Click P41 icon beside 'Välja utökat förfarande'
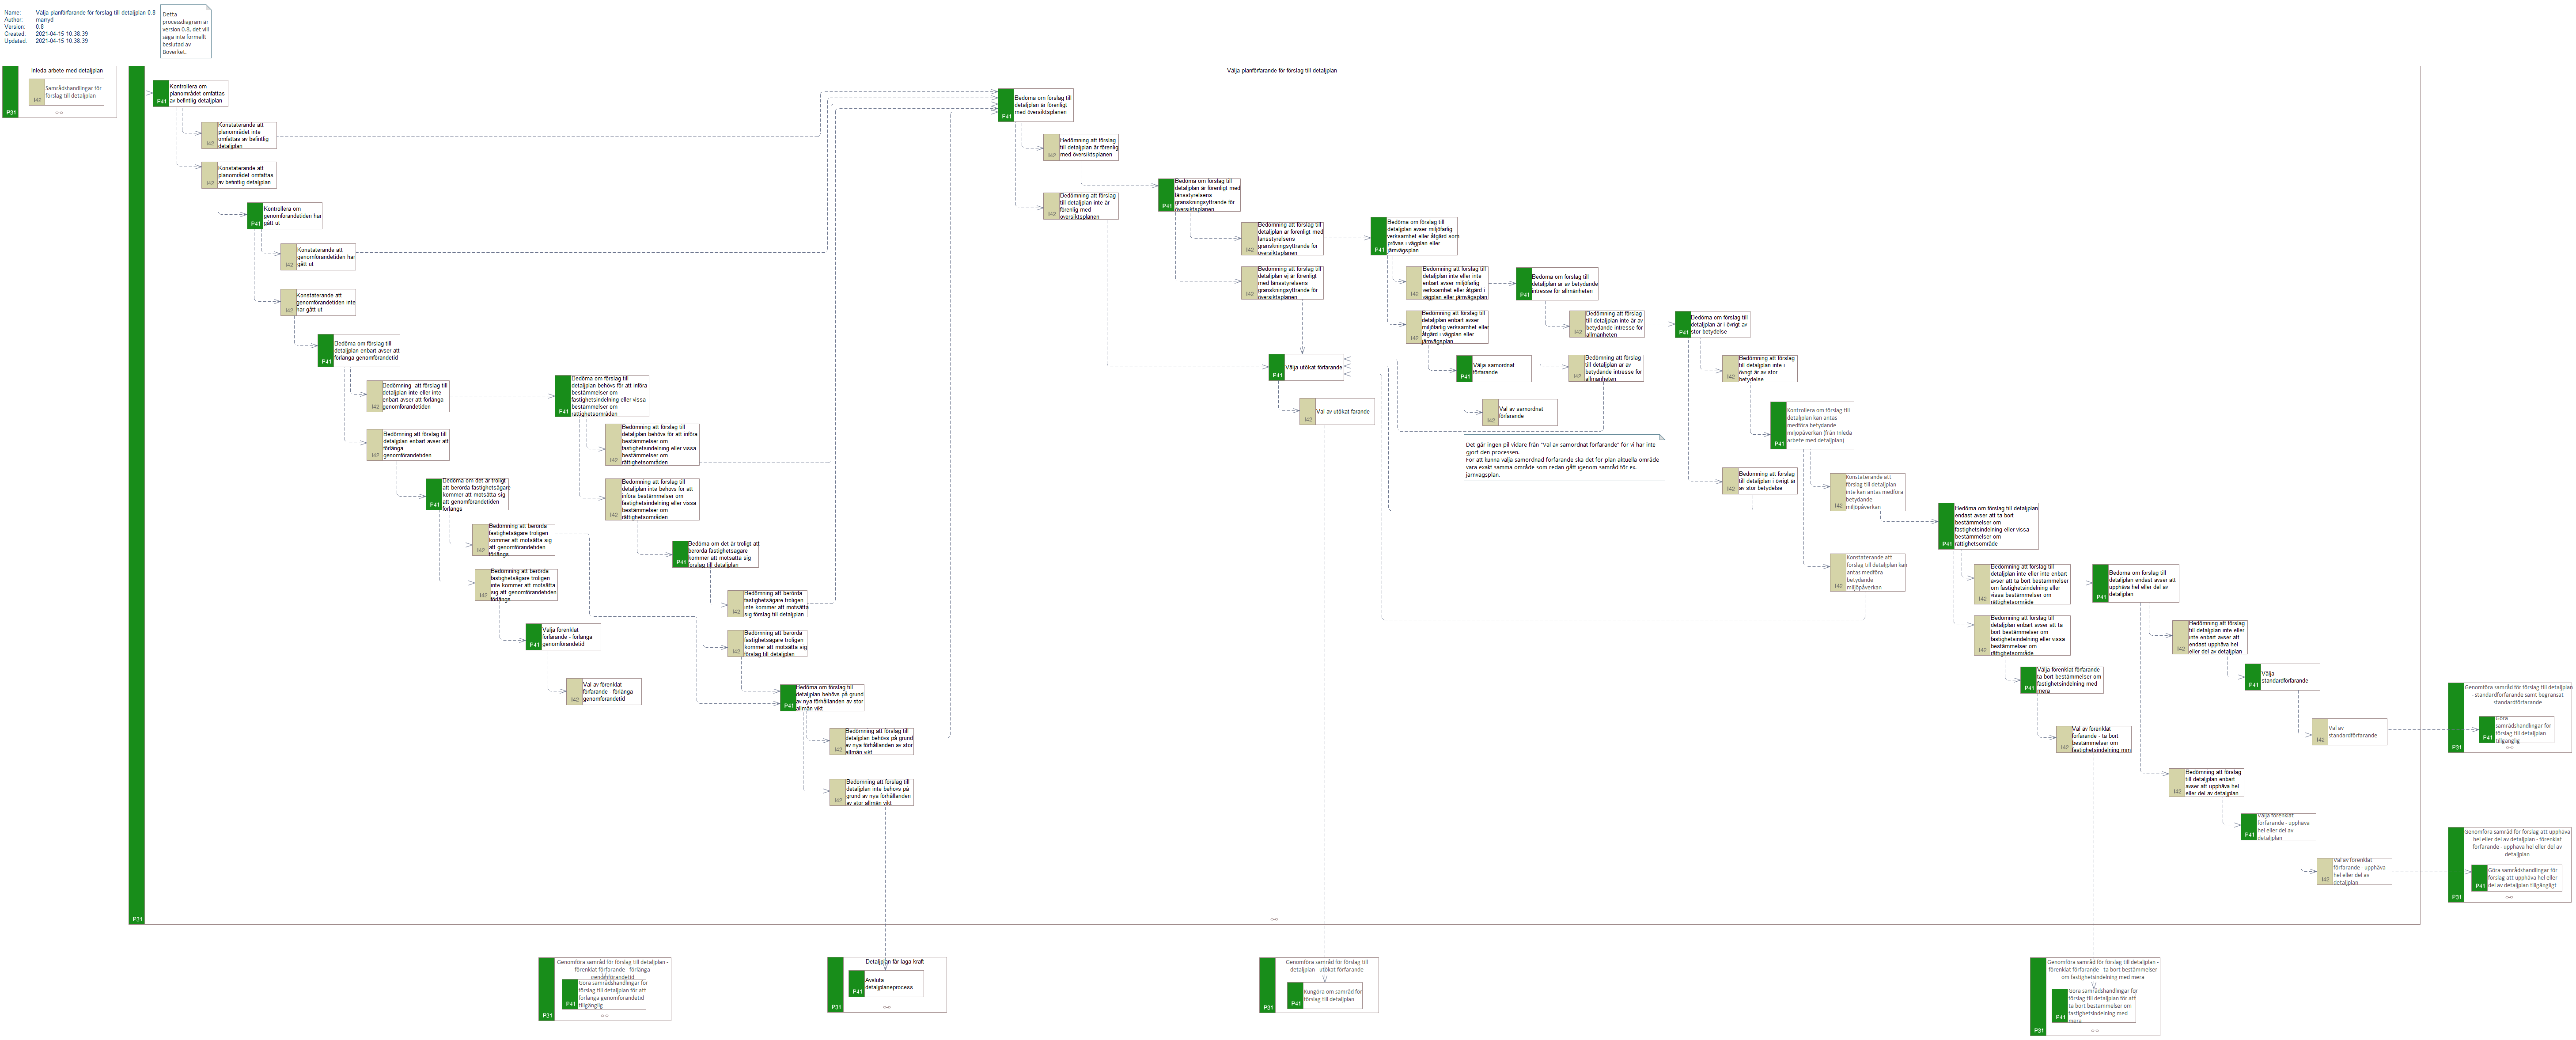Screen dimensions: 2576x1040 pyautogui.click(x=1277, y=367)
